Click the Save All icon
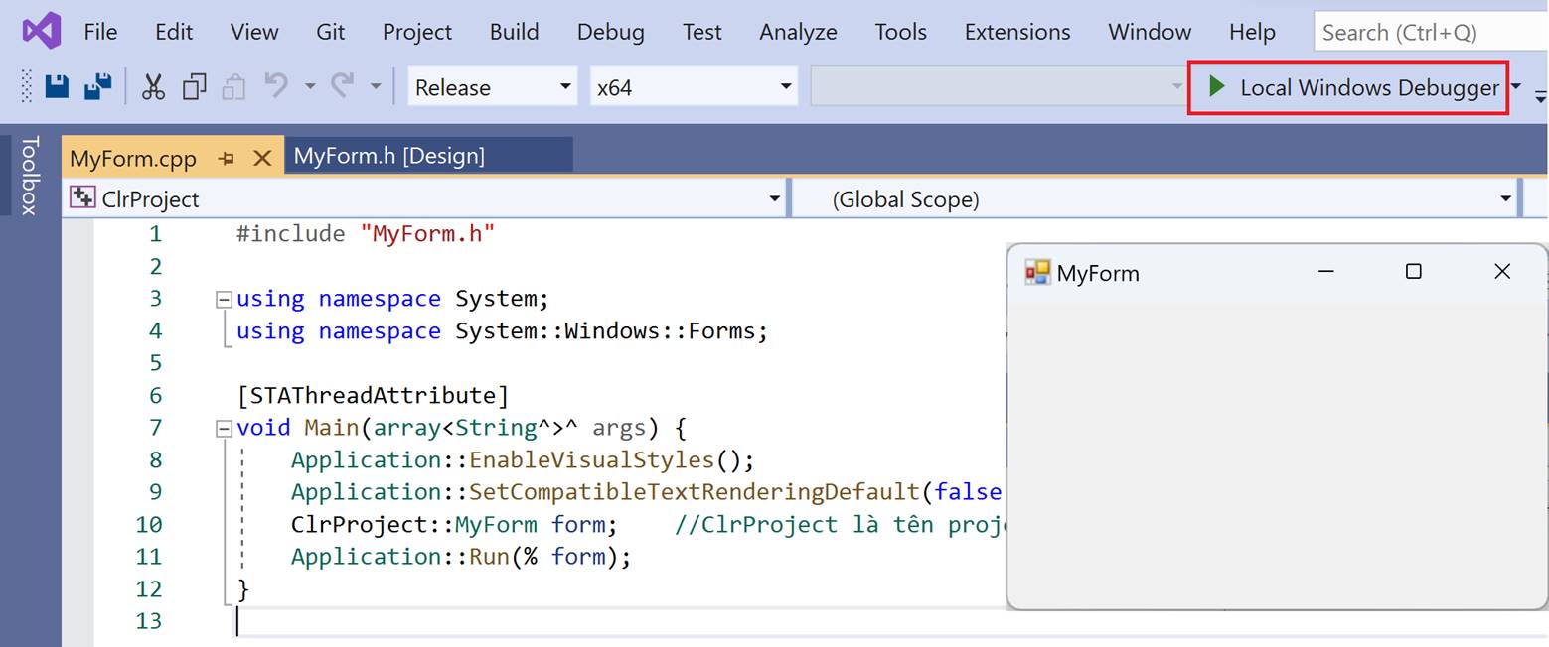 (x=97, y=87)
